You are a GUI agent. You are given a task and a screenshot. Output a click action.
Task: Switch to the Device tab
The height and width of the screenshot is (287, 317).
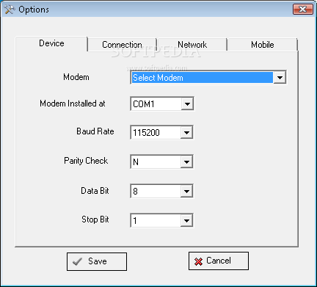point(51,43)
